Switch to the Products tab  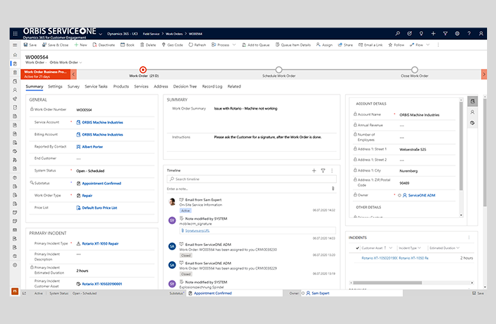121,86
